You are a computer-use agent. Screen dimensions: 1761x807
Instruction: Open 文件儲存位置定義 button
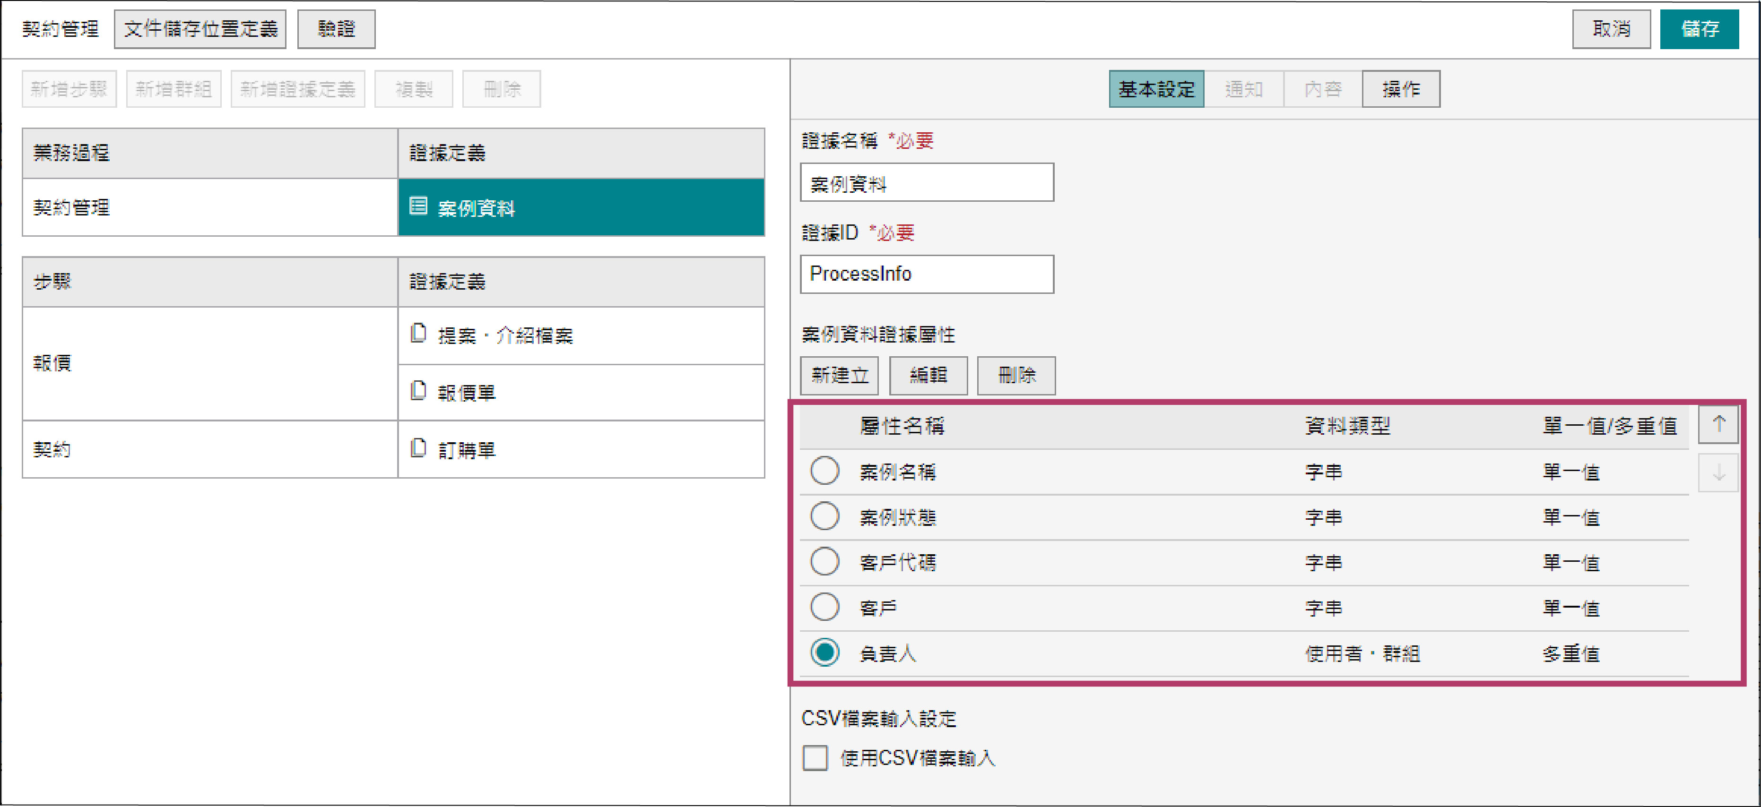click(200, 29)
